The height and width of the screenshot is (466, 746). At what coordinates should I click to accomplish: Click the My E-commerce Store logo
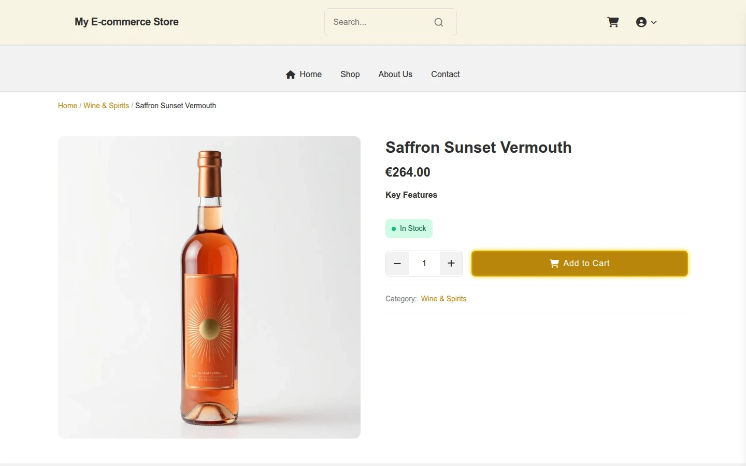coord(126,22)
